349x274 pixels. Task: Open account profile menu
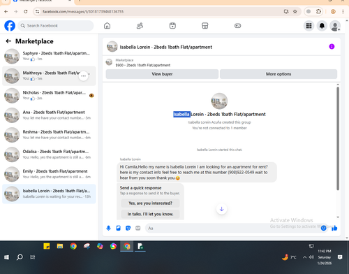pos(335,26)
